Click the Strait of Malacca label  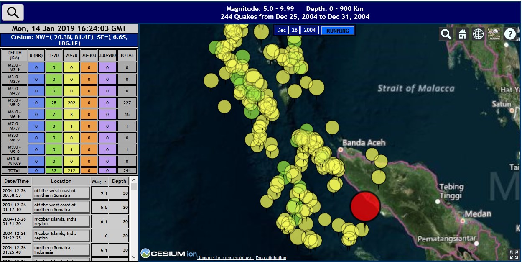pos(416,88)
